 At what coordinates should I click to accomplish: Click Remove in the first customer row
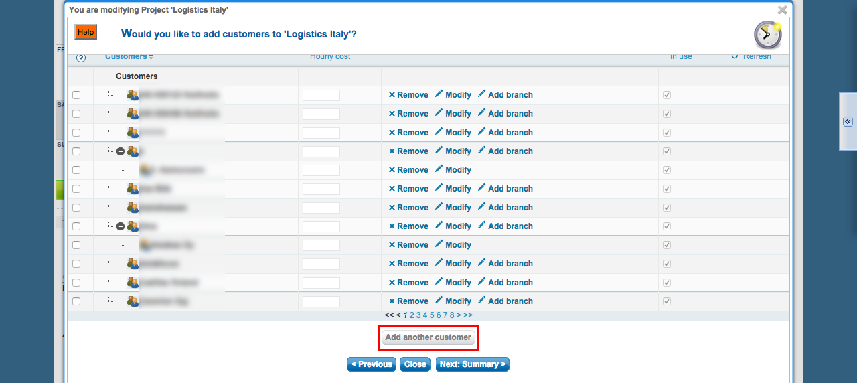pyautogui.click(x=408, y=95)
